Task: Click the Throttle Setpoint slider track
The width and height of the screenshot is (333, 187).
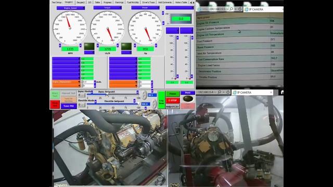Action: (113, 104)
